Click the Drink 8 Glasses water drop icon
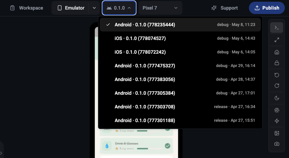The width and height of the screenshot is (289, 158). [x=107, y=146]
